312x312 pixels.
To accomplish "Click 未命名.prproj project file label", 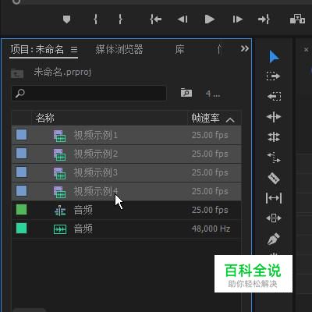I will click(62, 72).
